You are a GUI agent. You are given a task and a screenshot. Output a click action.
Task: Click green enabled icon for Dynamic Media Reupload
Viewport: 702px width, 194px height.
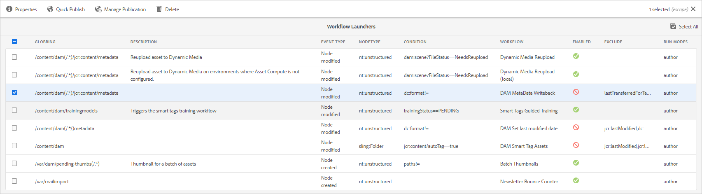(576, 56)
